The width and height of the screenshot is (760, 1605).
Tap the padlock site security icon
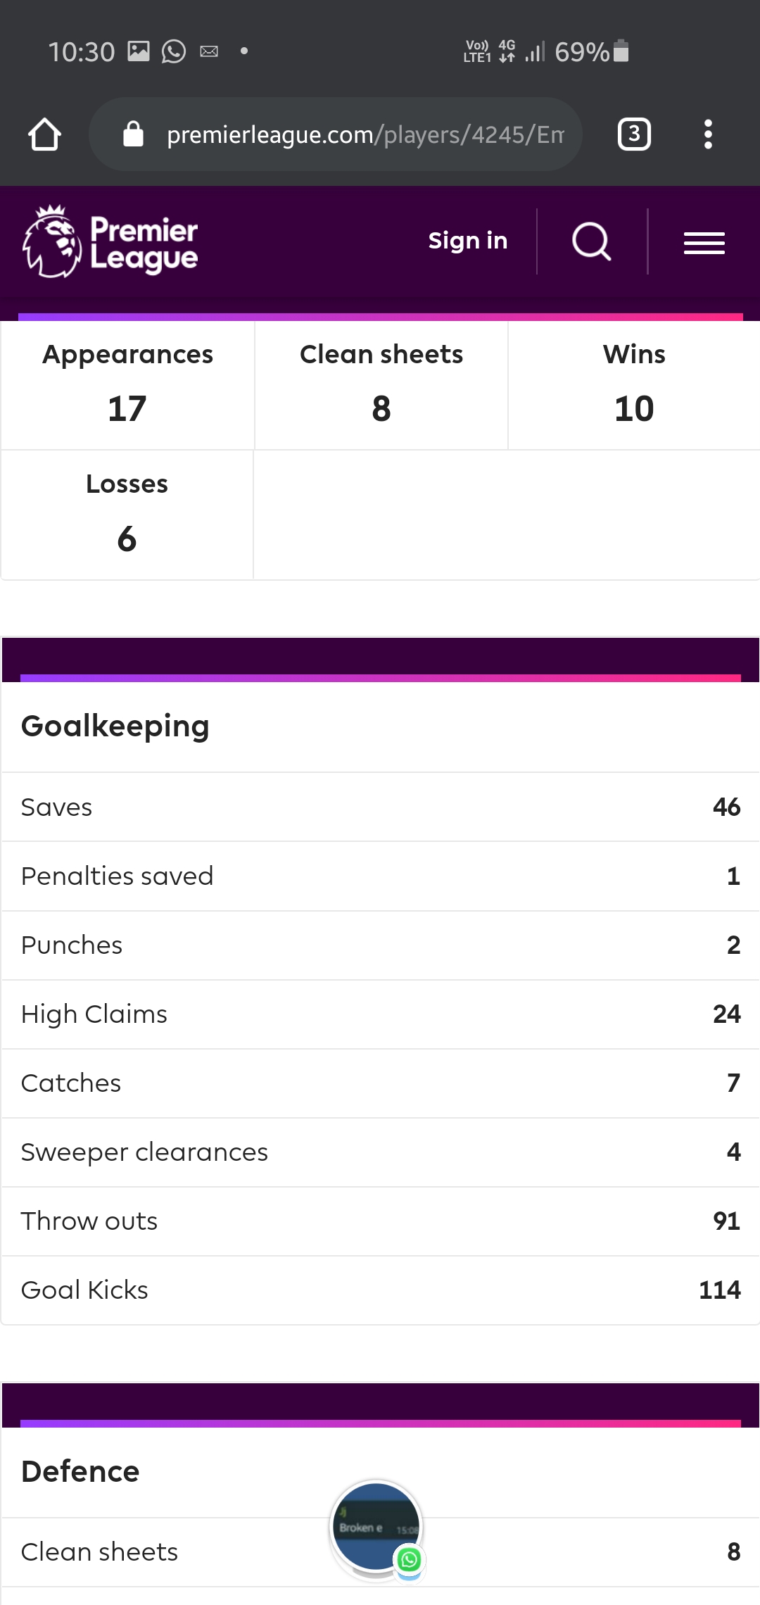pyautogui.click(x=133, y=134)
